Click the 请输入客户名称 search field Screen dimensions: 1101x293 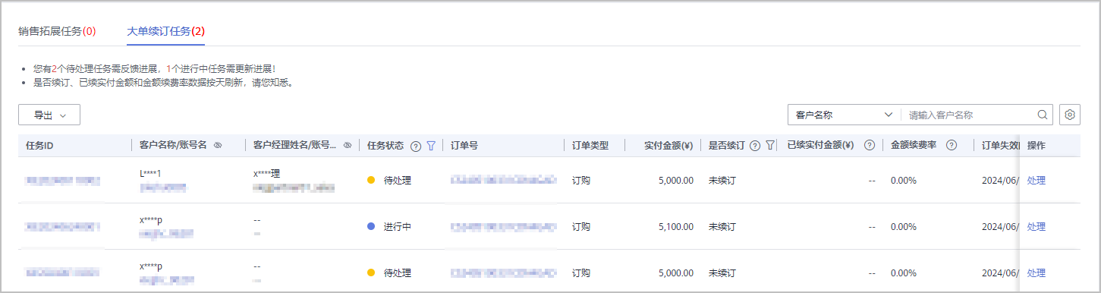pos(970,115)
